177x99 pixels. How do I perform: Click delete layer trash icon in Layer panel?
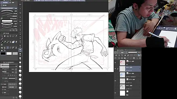[140, 58]
